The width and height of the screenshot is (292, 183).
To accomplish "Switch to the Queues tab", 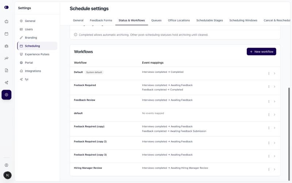I will (156, 20).
